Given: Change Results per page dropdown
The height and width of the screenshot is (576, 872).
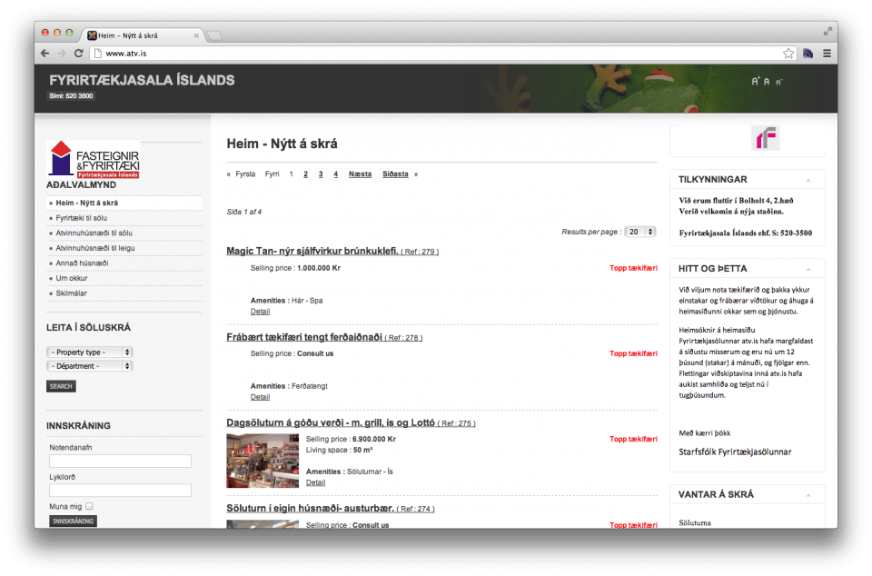Looking at the screenshot, I should [640, 232].
